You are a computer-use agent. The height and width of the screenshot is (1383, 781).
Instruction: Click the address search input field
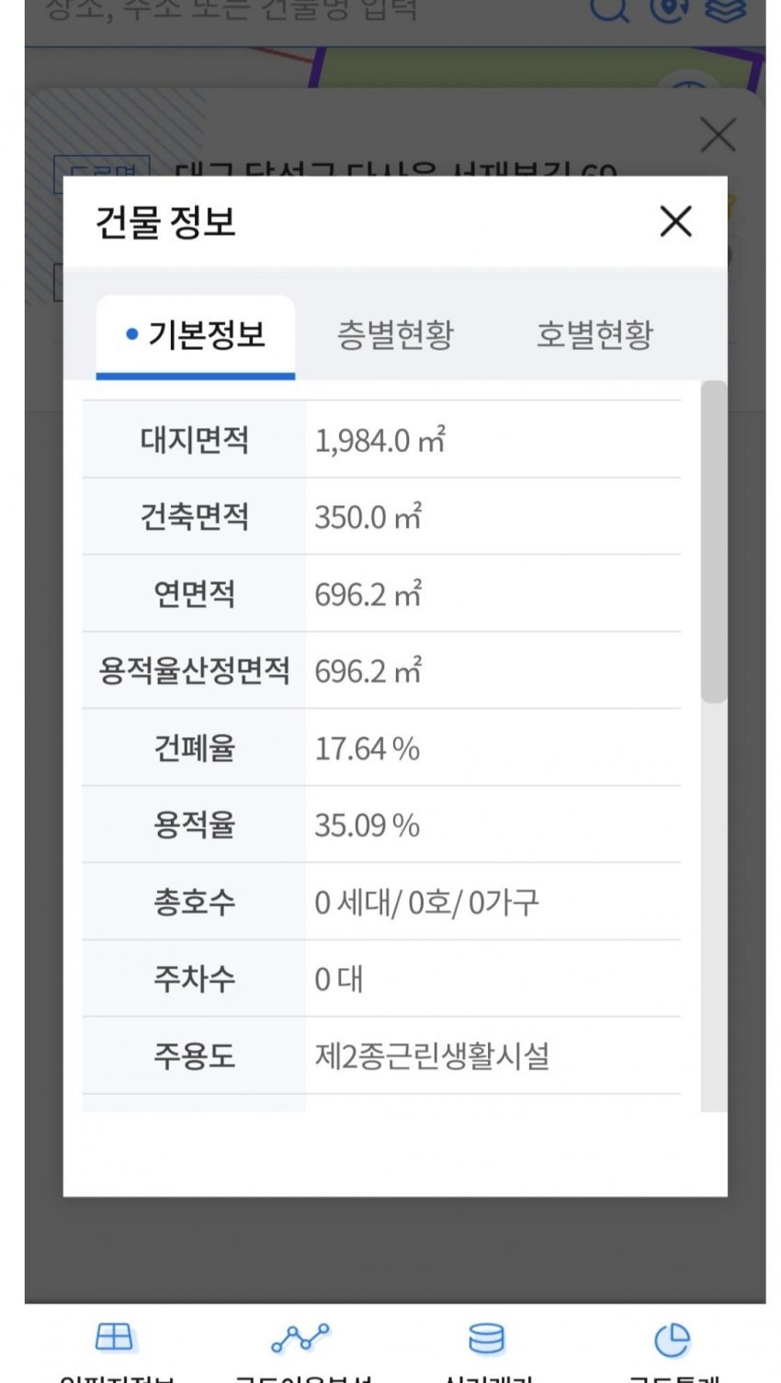(303, 11)
